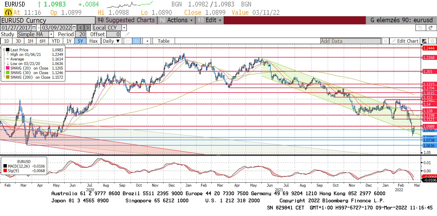Click the -0.0106 MACD value label
This screenshot has height=216, width=437.
pos(429,180)
